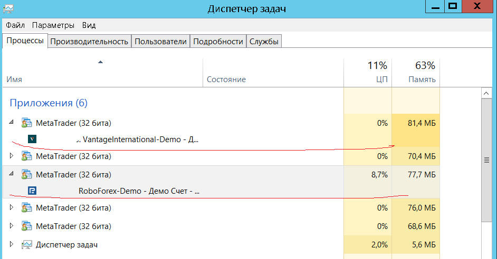This screenshot has height=259, width=497.
Task: Select the RoboForex-Demo - Демо Счет entry
Action: tap(139, 191)
